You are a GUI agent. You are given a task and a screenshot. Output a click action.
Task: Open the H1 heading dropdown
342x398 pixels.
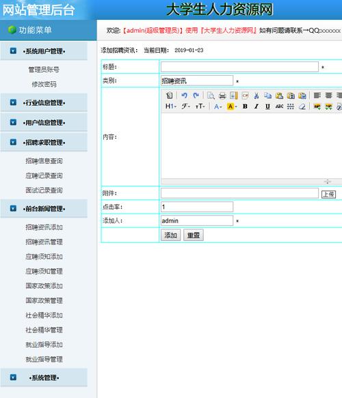(170, 106)
